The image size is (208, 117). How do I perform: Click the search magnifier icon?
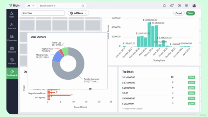click(x=83, y=6)
